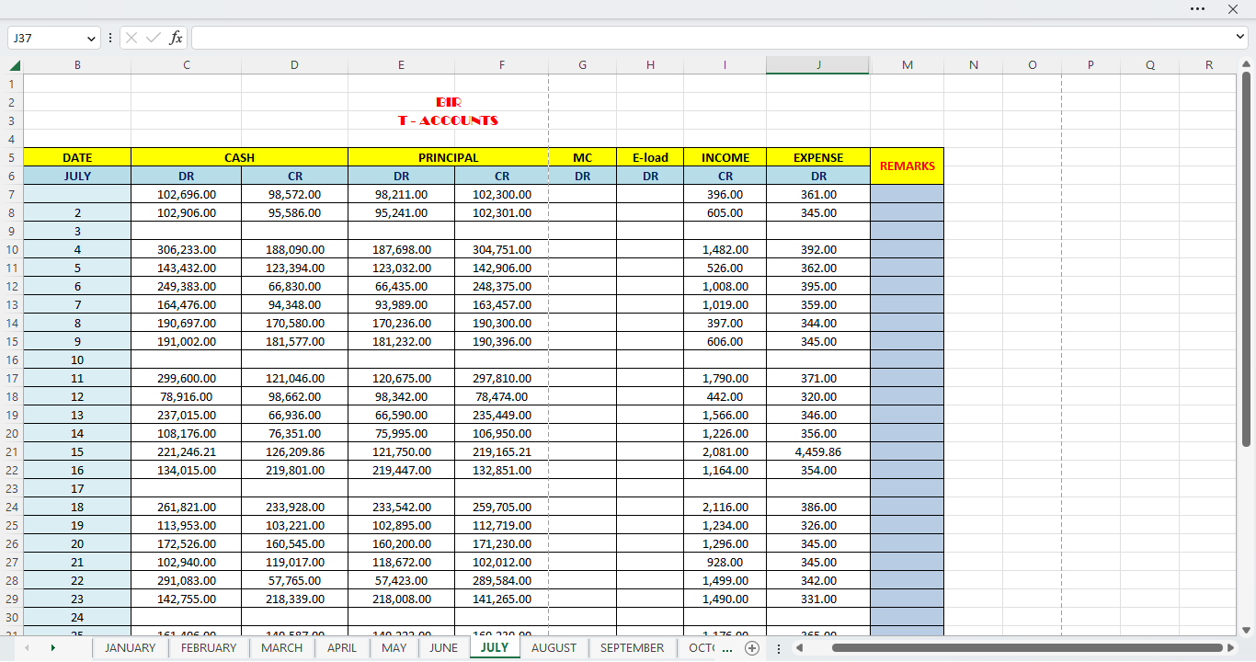Screen dimensions: 1256x662
Task: Select the cell with 4,459.86
Action: point(818,451)
